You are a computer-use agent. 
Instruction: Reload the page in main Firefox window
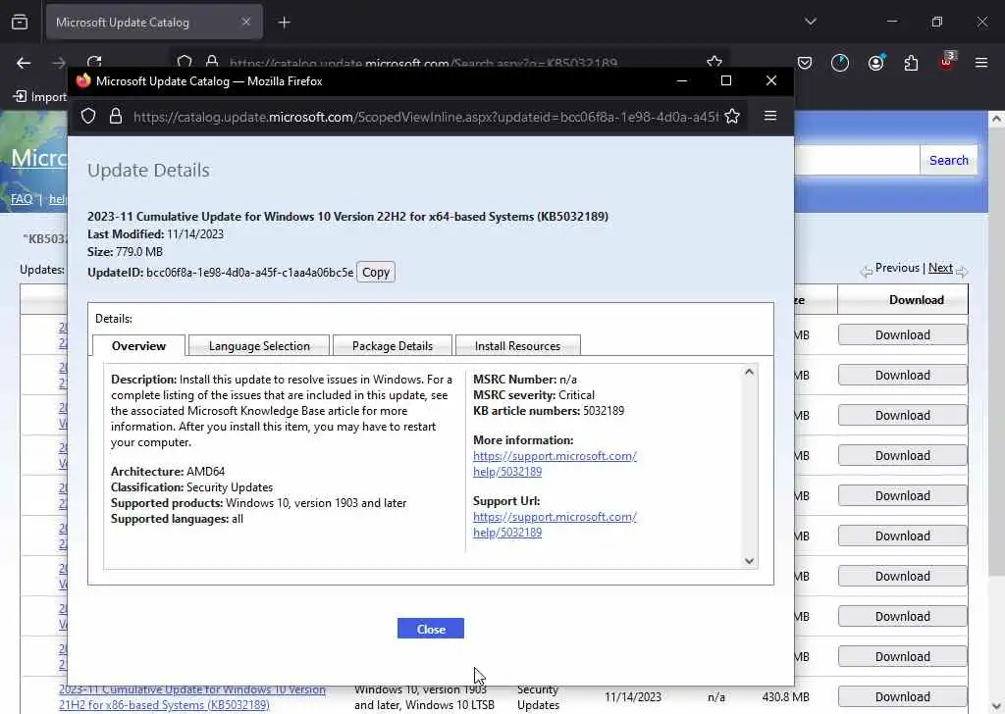tap(94, 61)
